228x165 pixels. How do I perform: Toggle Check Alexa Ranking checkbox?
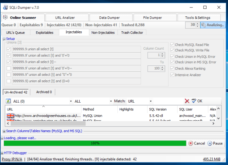point(172,69)
